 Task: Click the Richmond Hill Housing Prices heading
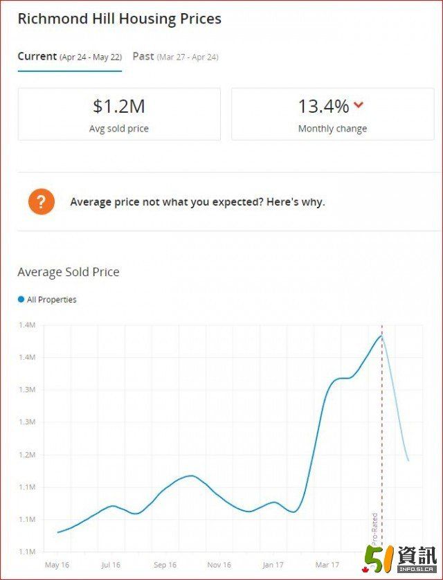click(x=119, y=19)
